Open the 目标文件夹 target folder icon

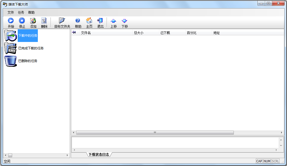62,21
